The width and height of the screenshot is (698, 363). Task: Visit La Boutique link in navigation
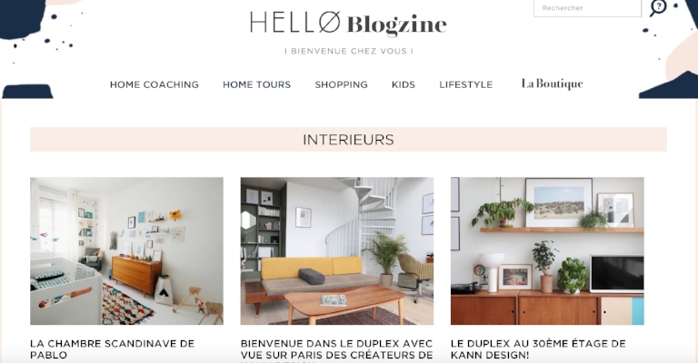[x=552, y=84]
